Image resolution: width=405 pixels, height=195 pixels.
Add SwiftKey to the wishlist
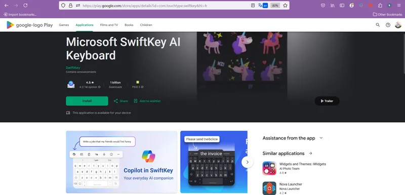tap(147, 101)
